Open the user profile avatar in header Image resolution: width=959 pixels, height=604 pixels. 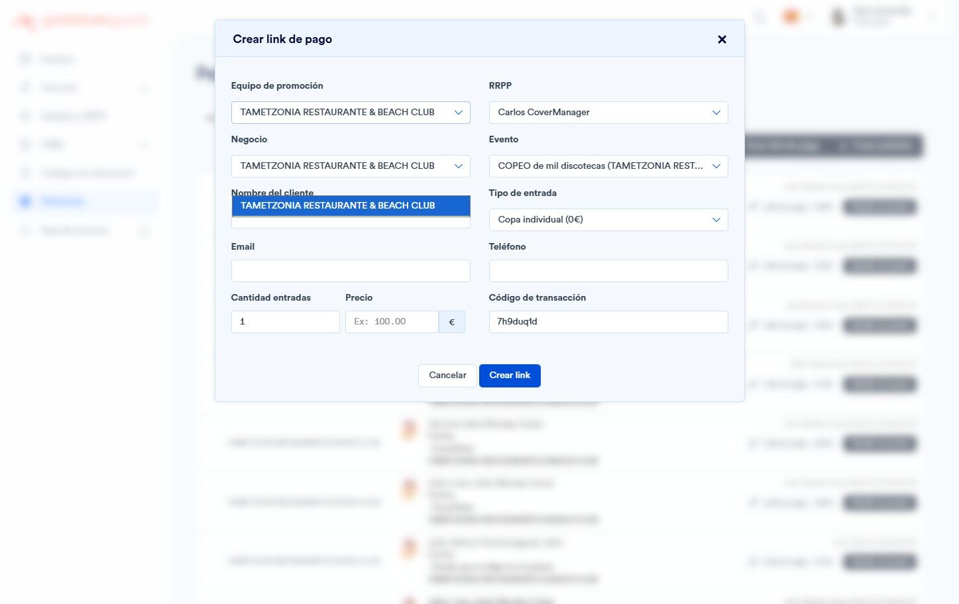coord(838,17)
